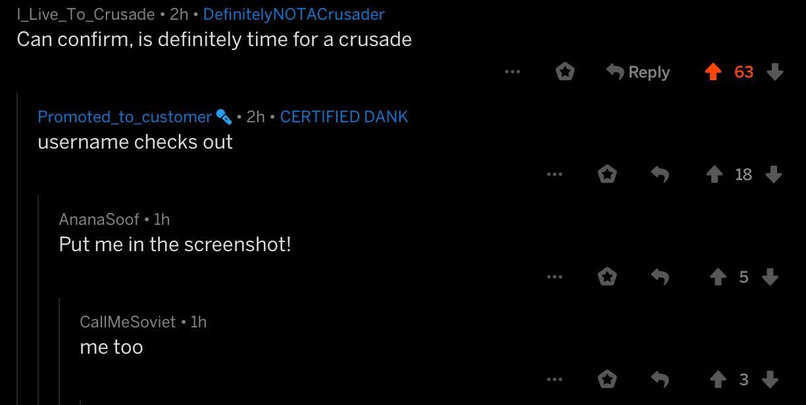Screen dimensions: 806x405
Task: Upvote AnanaSoof's screenshot comment
Action: click(717, 277)
